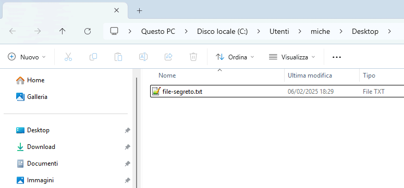404x188 pixels.
Task: Click the Back navigation arrow
Action: [13, 31]
